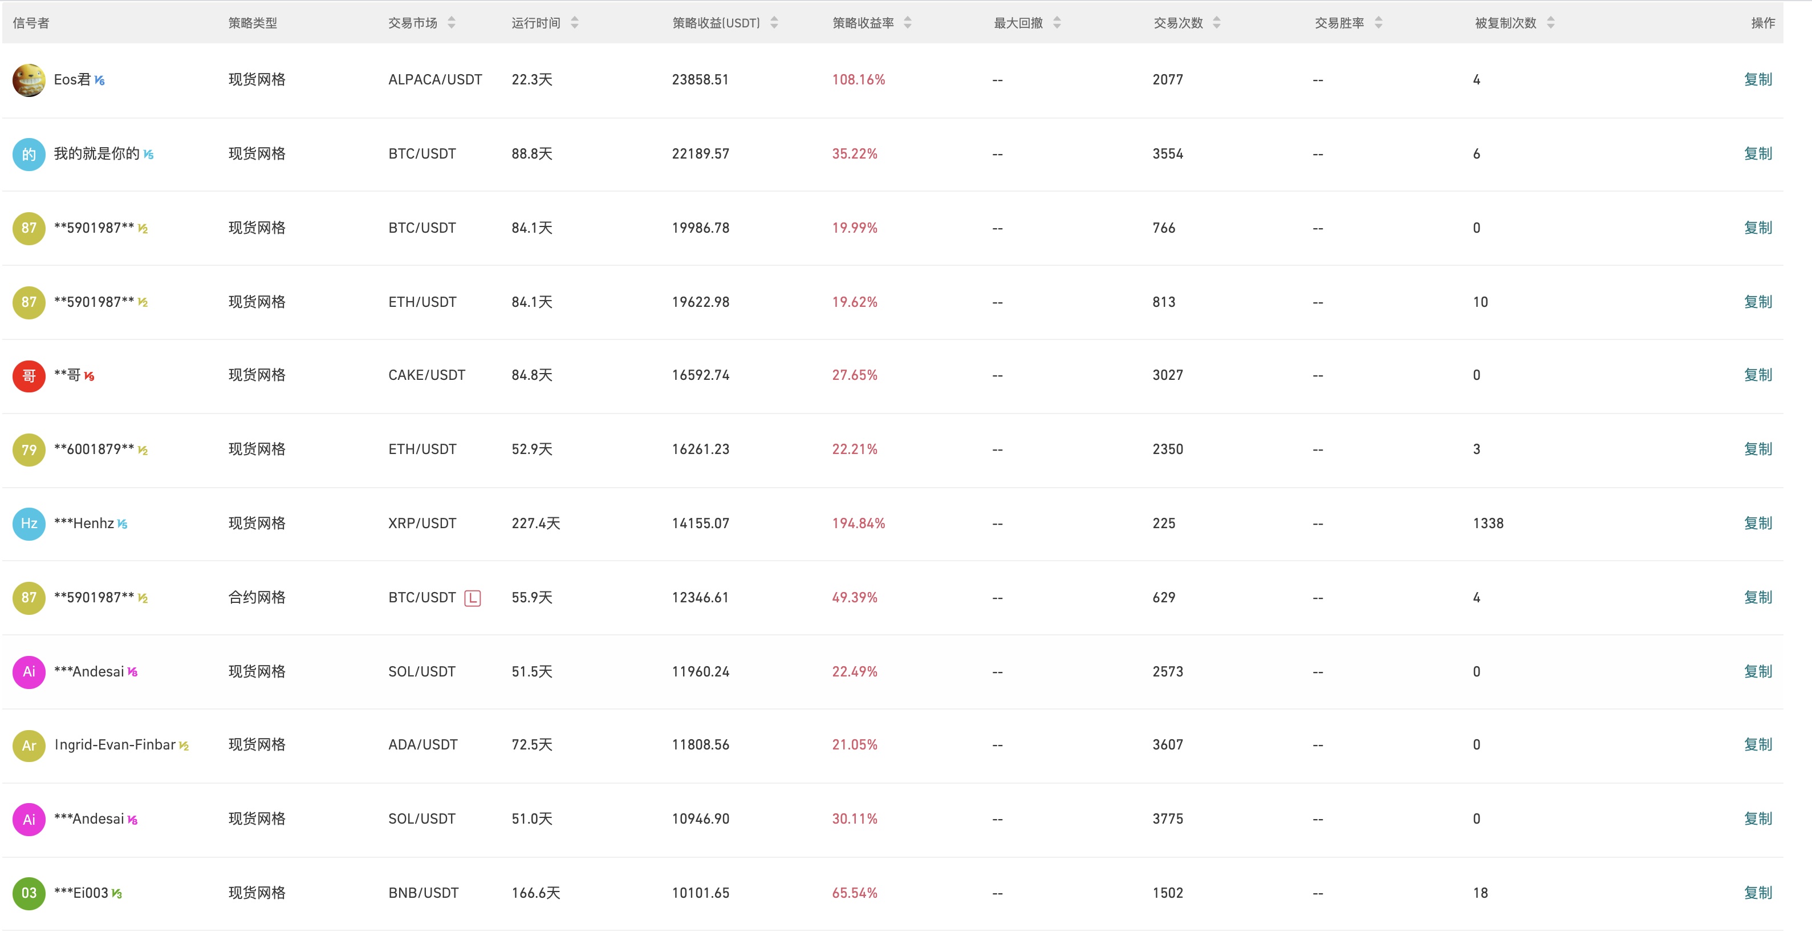Viewport: 1812px width, 932px height.
Task: Click red level badge next to **哥
Action: [x=90, y=376]
